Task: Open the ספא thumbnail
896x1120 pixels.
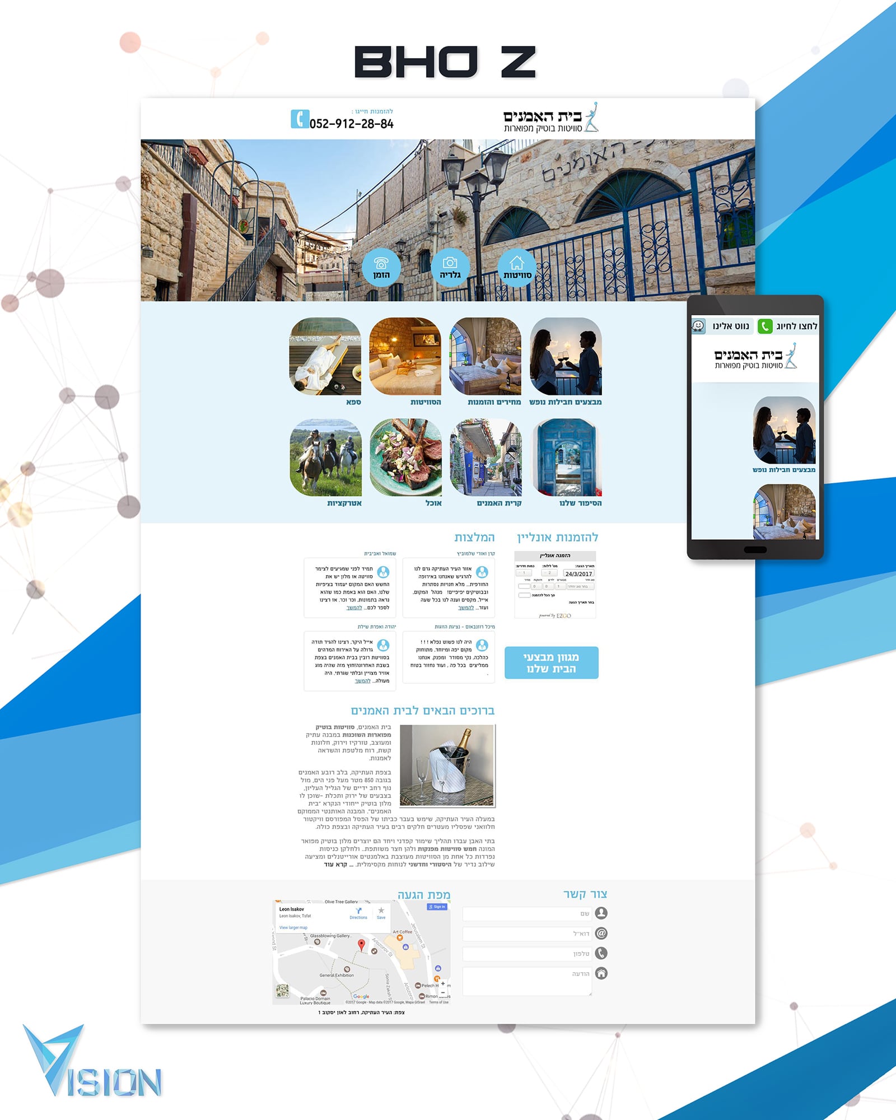Action: pos(325,356)
